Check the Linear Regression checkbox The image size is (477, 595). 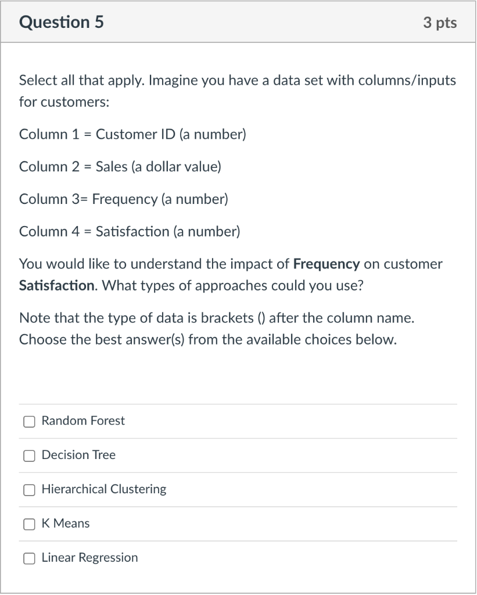tap(29, 558)
